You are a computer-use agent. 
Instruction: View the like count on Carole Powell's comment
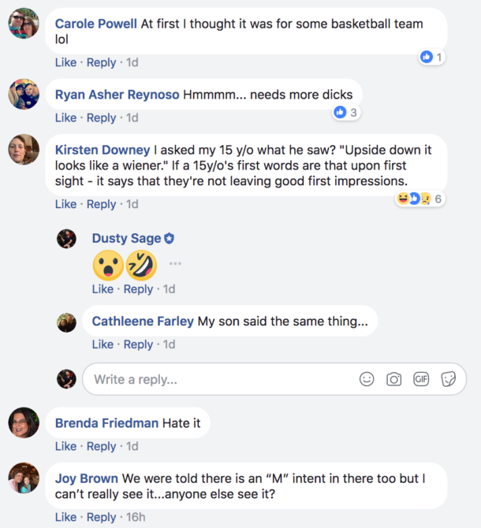[431, 57]
